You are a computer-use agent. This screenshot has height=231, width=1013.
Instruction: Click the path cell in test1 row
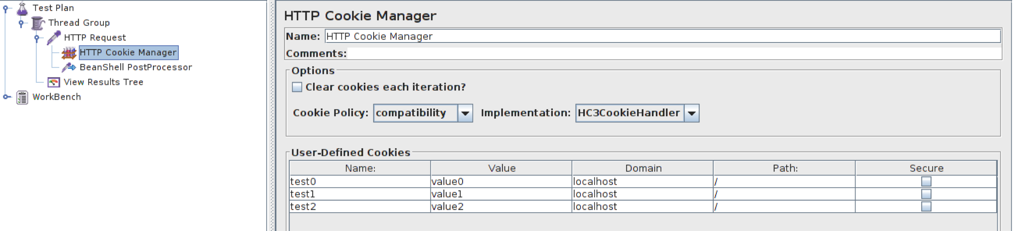tap(784, 194)
